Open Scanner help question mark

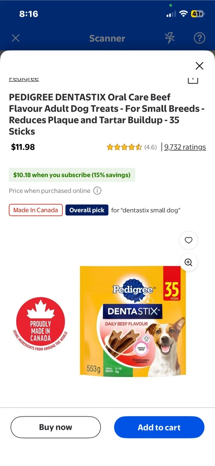pyautogui.click(x=199, y=38)
